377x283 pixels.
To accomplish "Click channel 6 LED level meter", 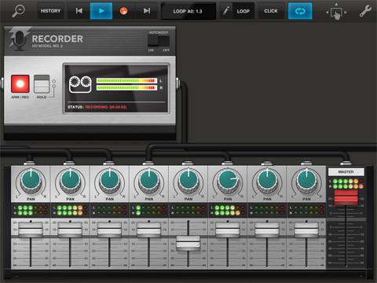I will coord(228,210).
